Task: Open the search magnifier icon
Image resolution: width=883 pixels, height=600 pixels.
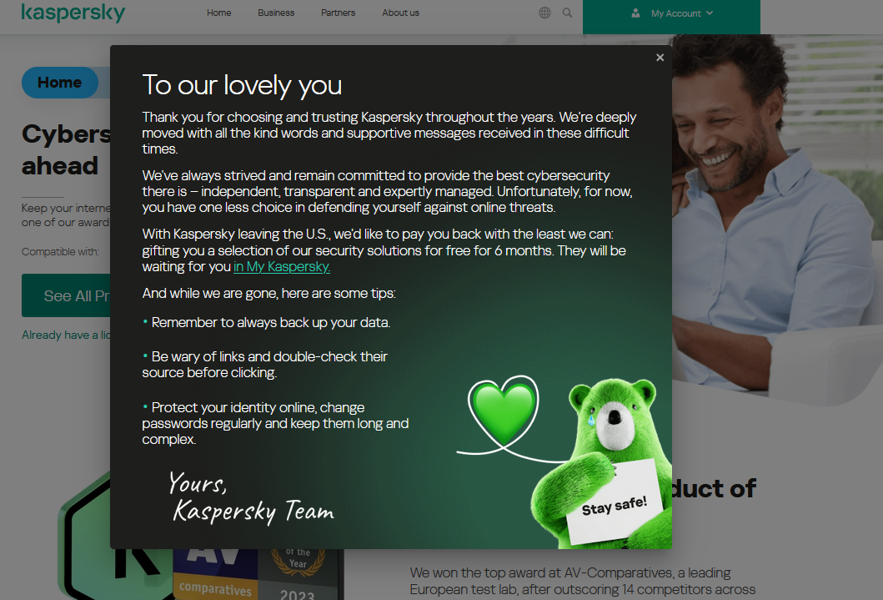Action: [x=567, y=13]
